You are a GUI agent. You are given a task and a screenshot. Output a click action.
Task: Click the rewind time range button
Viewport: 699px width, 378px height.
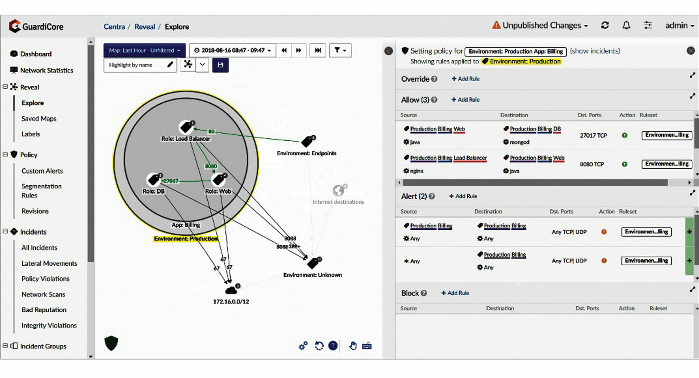284,50
